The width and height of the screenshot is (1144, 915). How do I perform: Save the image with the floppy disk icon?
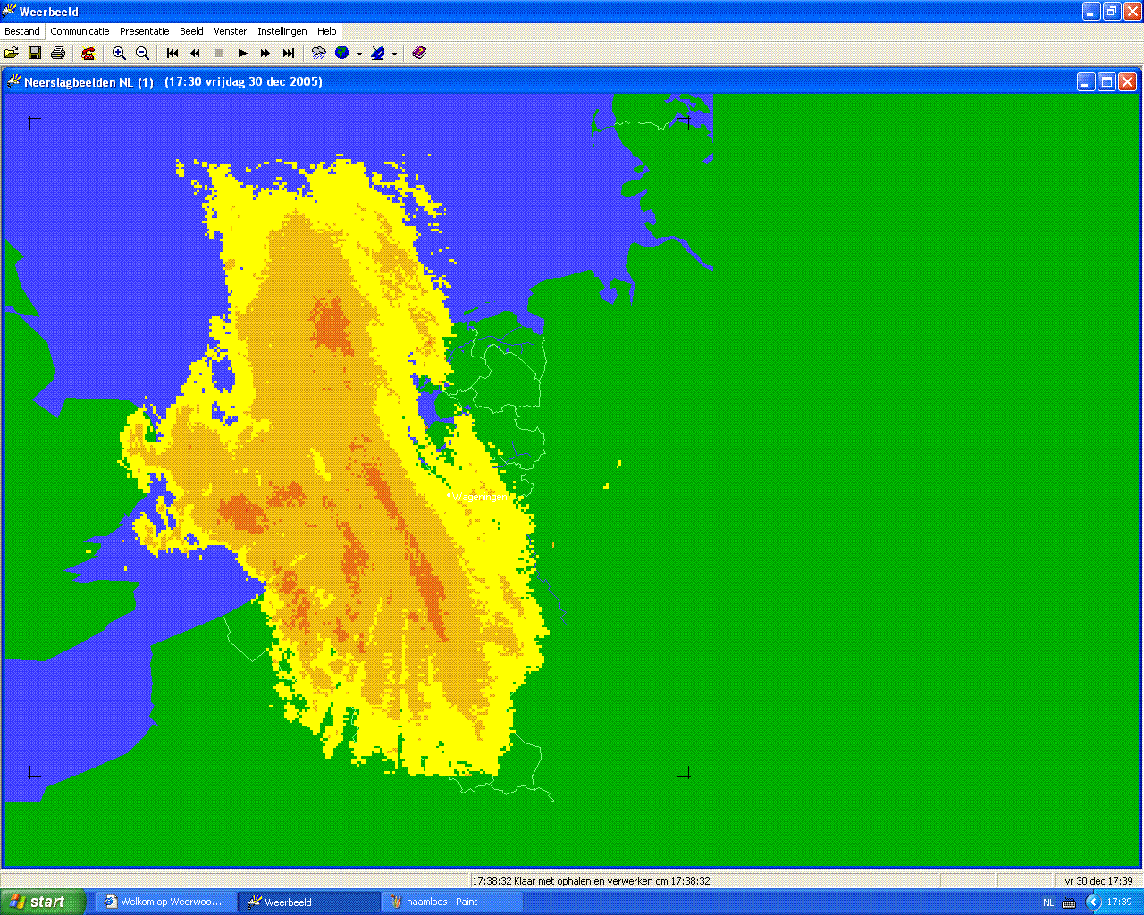point(35,54)
